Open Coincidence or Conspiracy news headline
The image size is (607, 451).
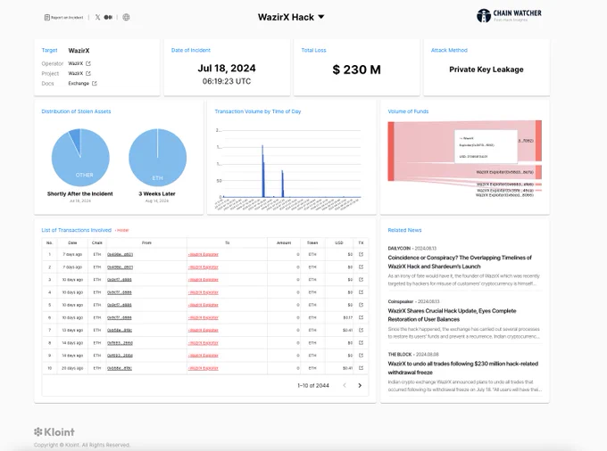point(460,262)
